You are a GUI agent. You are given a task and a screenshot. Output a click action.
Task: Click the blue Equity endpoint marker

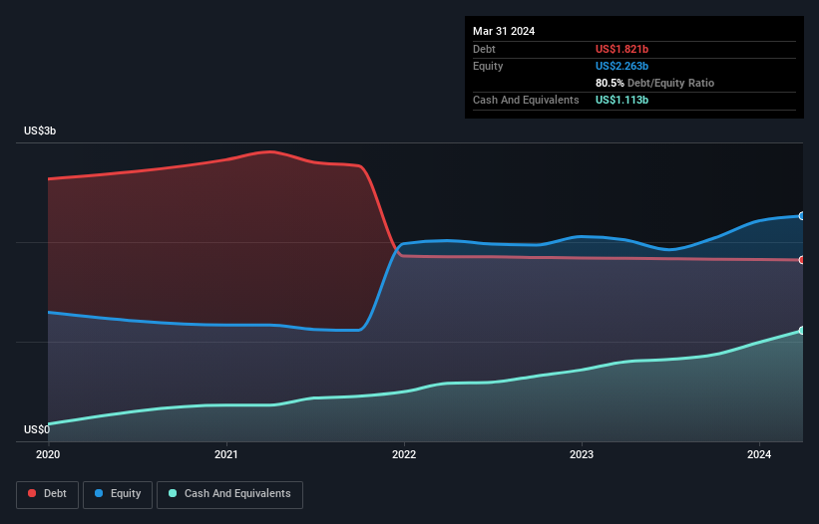click(x=802, y=216)
